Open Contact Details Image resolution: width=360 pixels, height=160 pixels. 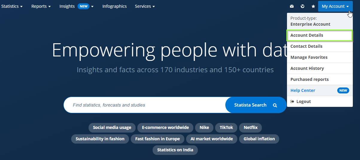coord(320,46)
